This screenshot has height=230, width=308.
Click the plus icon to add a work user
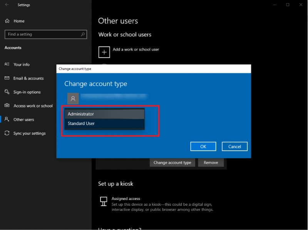click(104, 52)
